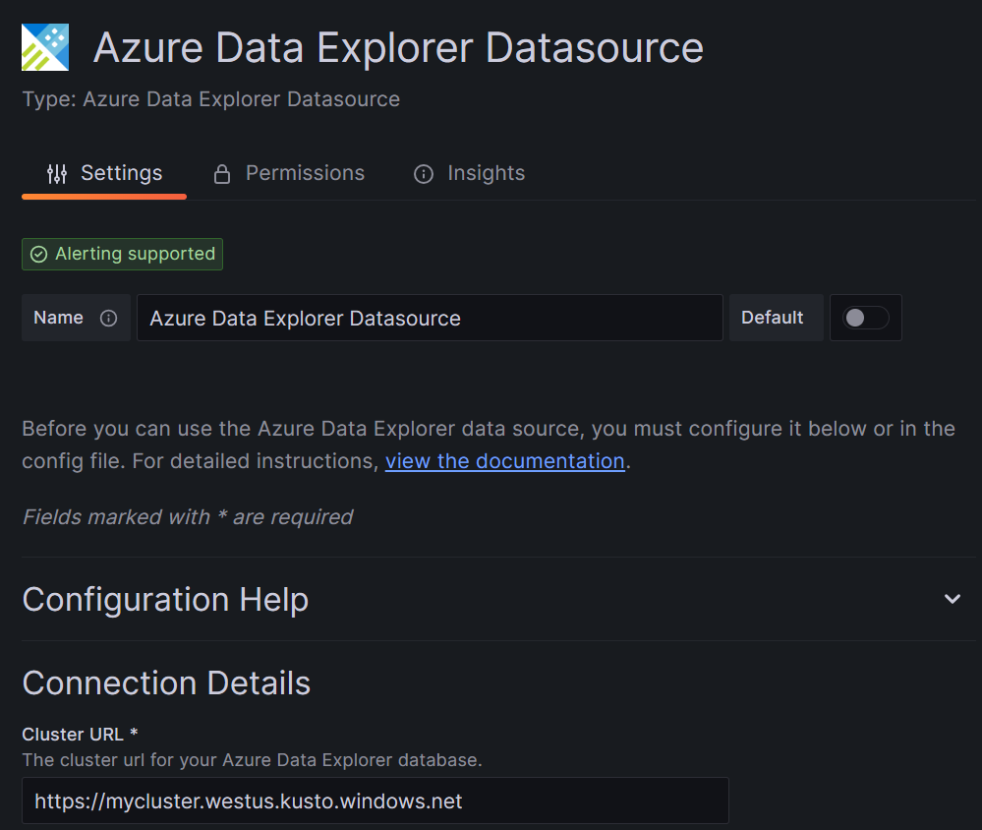
Task: Enable the Default datasource toggle
Action: click(865, 317)
